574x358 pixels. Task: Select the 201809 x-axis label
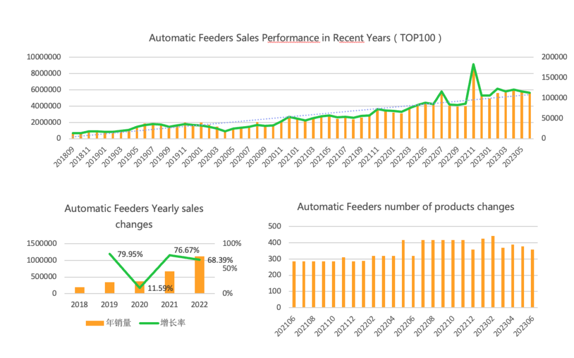[x=64, y=157]
